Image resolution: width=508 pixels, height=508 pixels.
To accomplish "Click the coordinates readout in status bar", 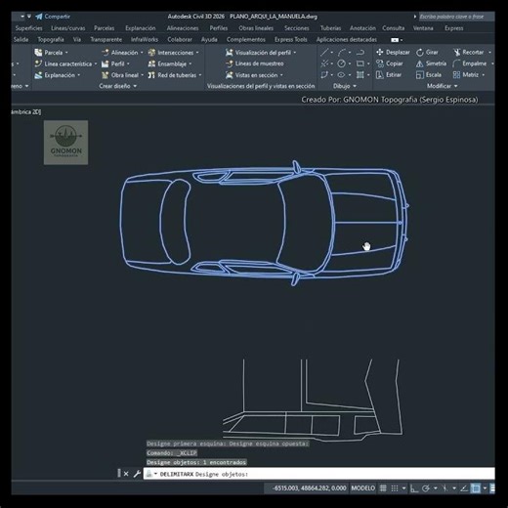I will (x=309, y=488).
